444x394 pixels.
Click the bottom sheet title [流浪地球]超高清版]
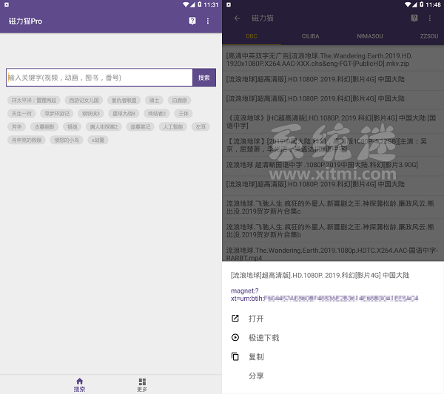tap(320, 275)
